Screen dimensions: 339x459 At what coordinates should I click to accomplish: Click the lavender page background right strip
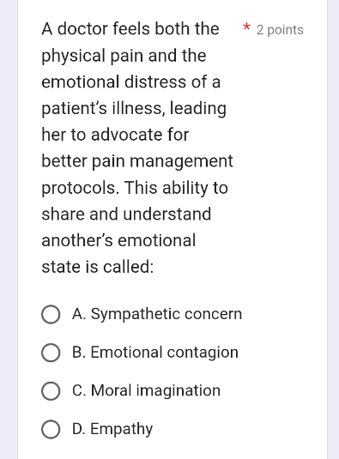(333, 230)
